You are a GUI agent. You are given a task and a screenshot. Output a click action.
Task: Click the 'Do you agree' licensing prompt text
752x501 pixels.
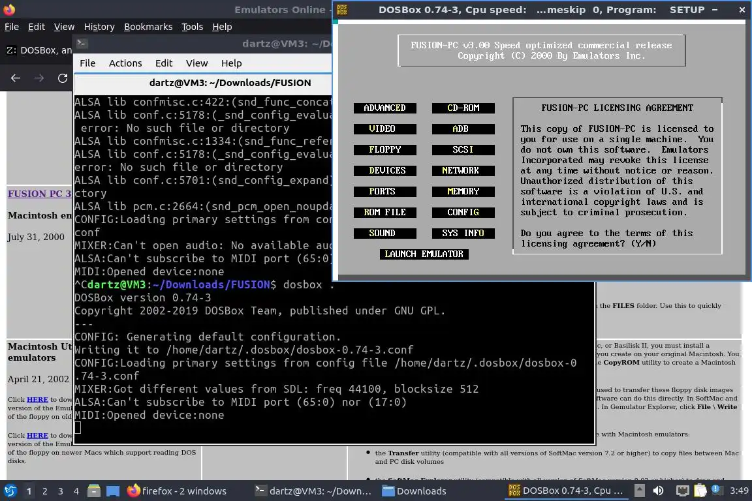click(x=606, y=238)
